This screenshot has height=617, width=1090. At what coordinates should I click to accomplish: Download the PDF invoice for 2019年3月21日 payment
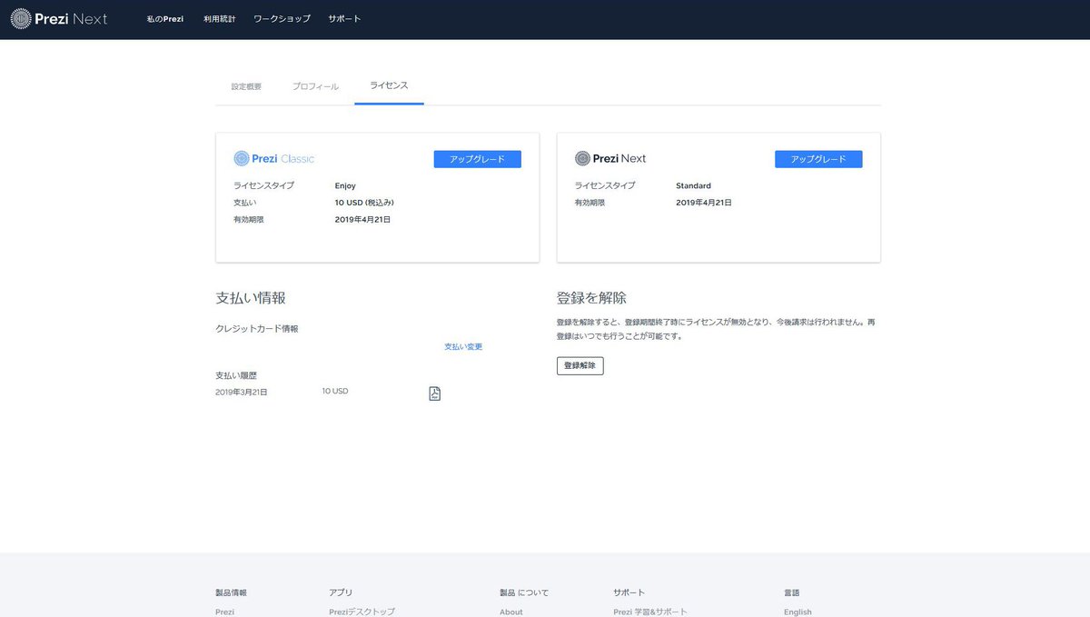coord(434,393)
